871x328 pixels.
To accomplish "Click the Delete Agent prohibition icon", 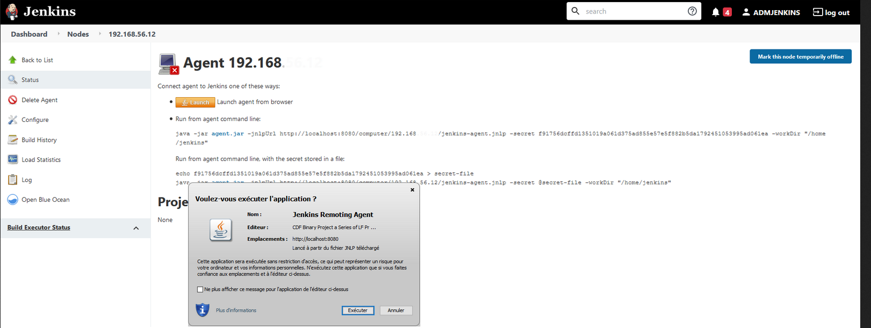I will pyautogui.click(x=12, y=100).
